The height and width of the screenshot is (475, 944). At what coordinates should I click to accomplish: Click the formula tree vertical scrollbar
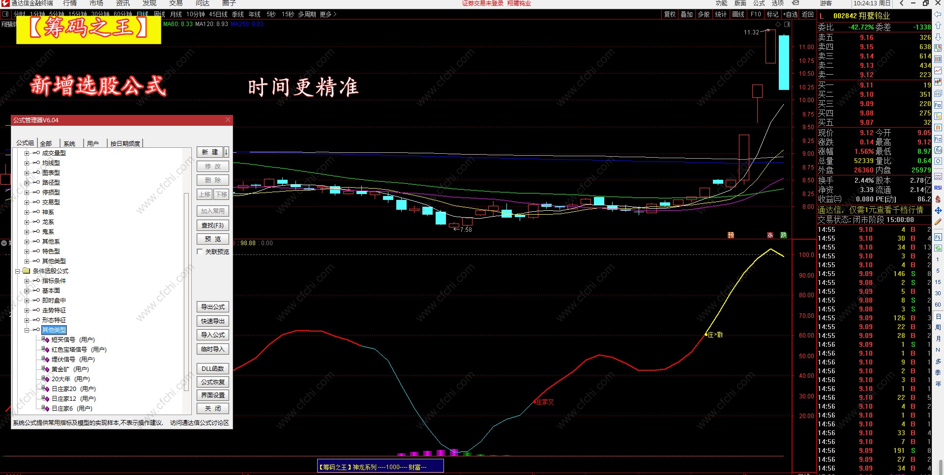pos(186,292)
